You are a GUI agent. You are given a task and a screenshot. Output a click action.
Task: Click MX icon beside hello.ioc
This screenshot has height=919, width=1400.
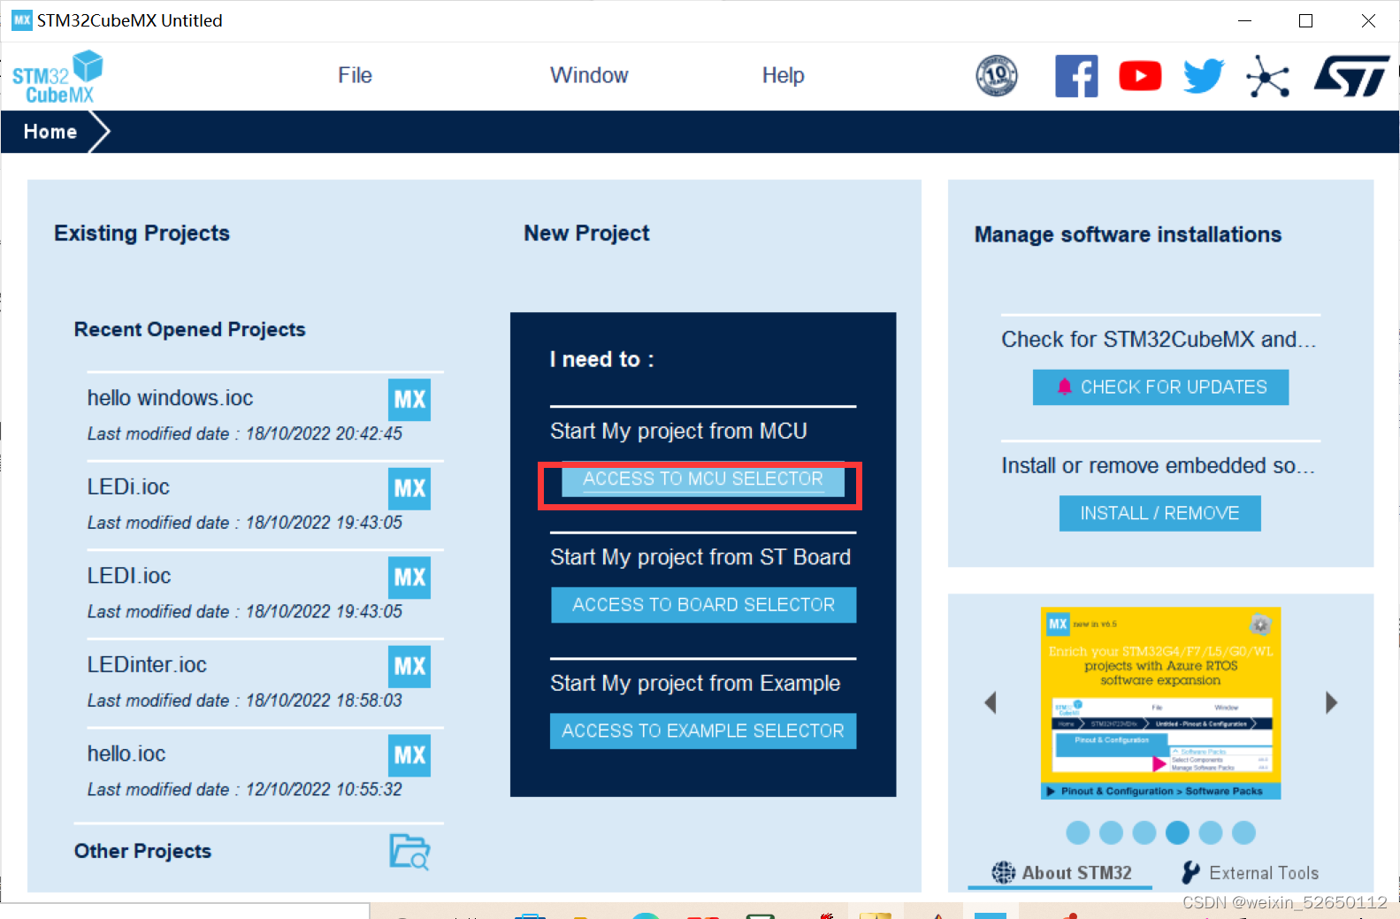tap(409, 755)
